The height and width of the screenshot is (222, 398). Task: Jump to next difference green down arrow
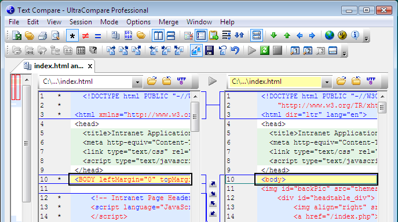point(273,35)
